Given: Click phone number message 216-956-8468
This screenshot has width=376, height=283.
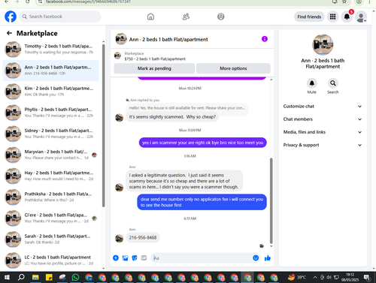Looking at the screenshot, I should (143, 237).
